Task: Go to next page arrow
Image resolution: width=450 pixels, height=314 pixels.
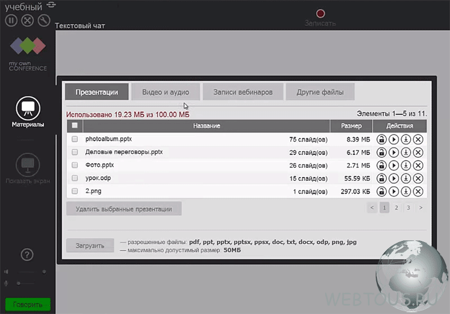Action: [420, 207]
